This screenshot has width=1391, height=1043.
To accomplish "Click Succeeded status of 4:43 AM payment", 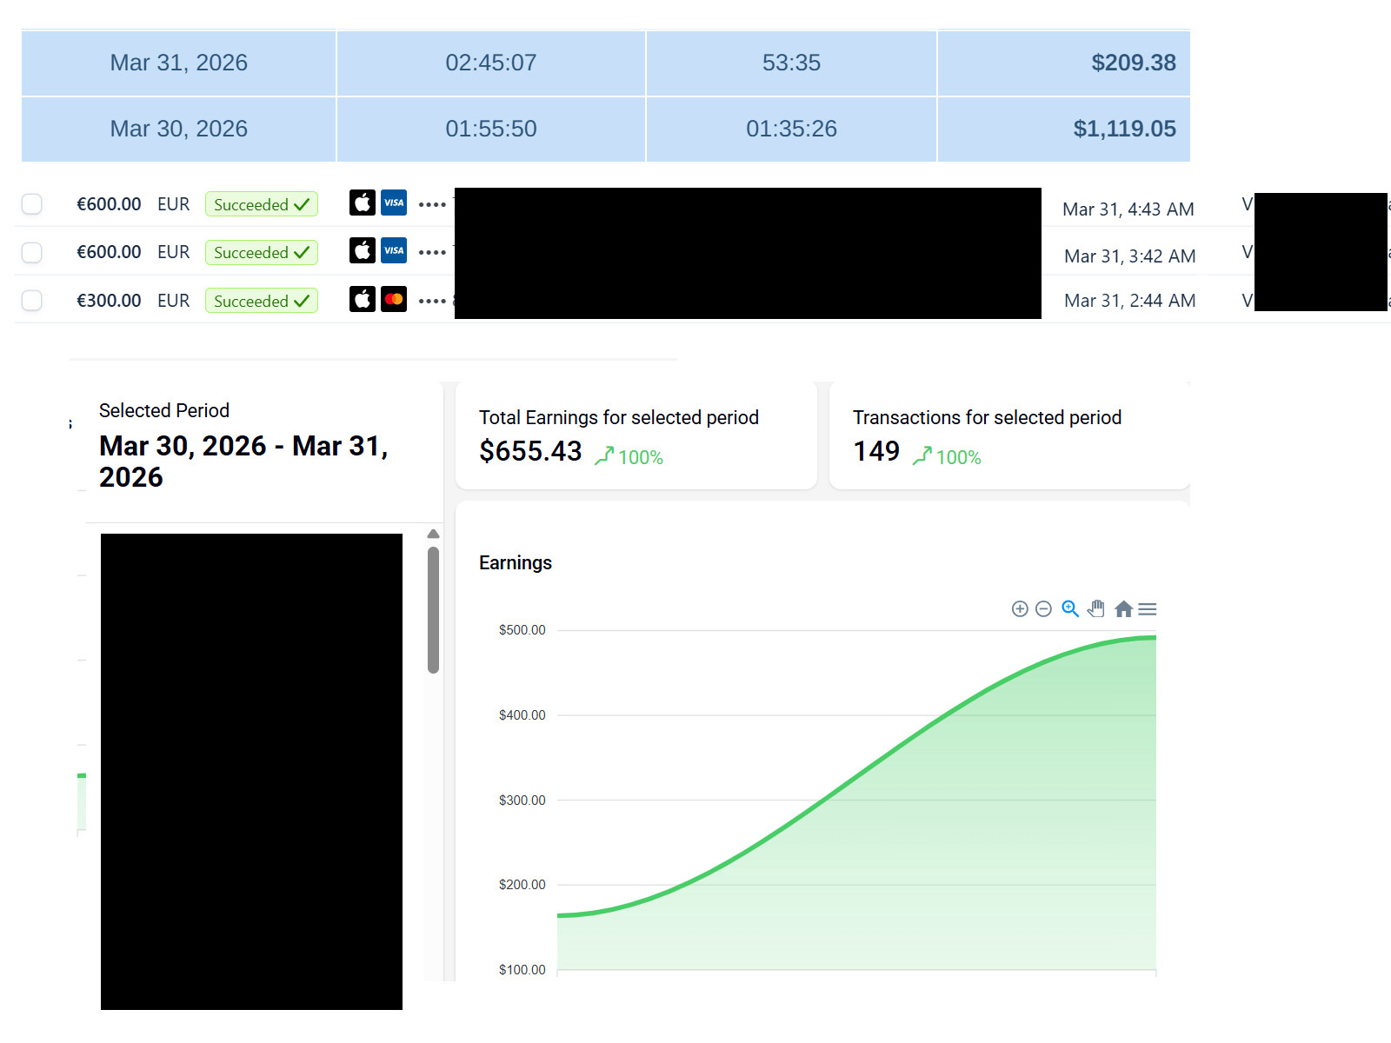I will click(261, 204).
